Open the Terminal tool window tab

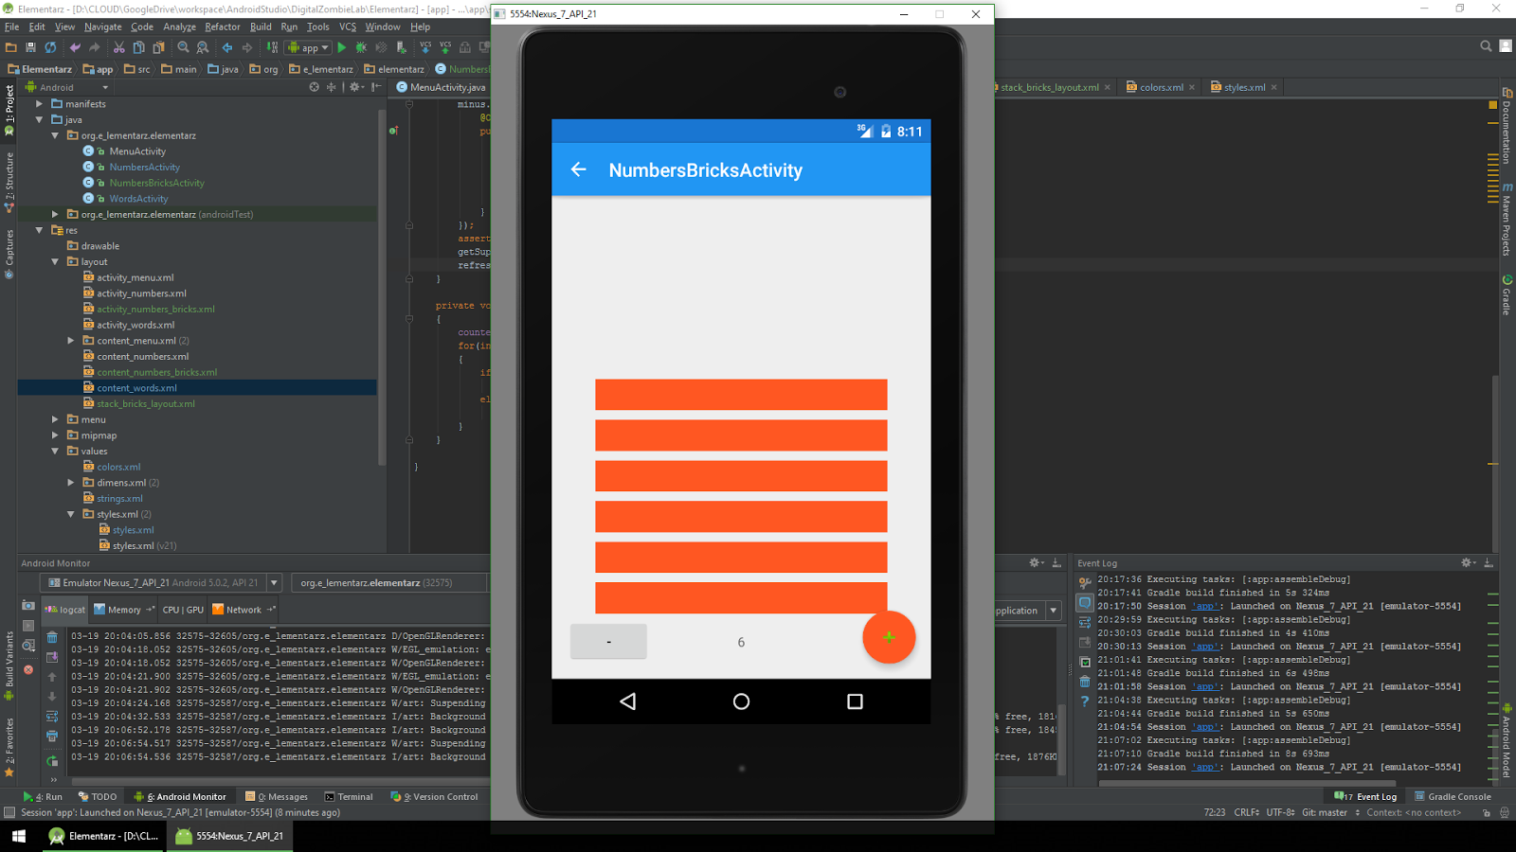(x=349, y=796)
